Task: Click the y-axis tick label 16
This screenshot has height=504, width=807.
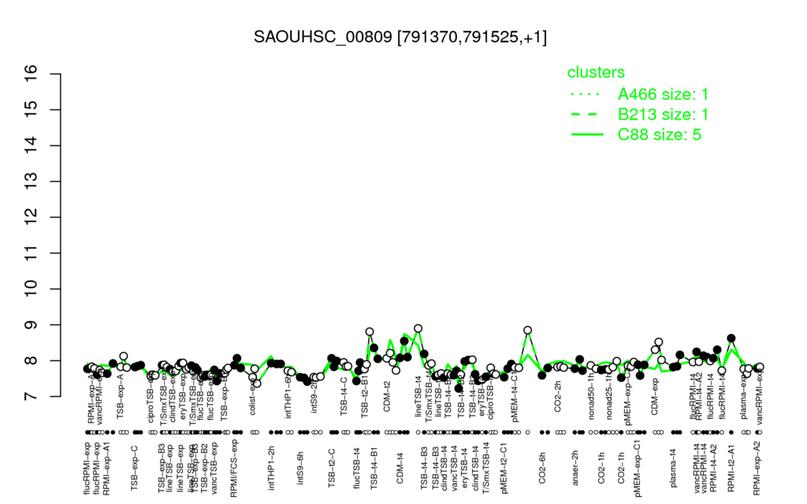Action: click(32, 74)
